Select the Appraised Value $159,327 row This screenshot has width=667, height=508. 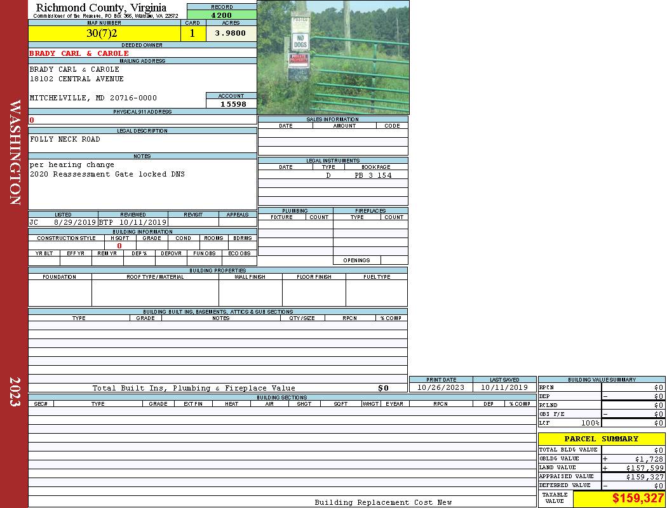pos(601,476)
